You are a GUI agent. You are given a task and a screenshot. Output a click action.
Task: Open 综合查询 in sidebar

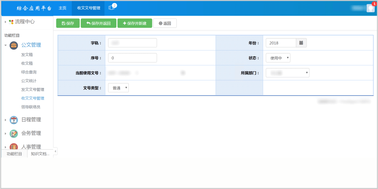pos(29,72)
